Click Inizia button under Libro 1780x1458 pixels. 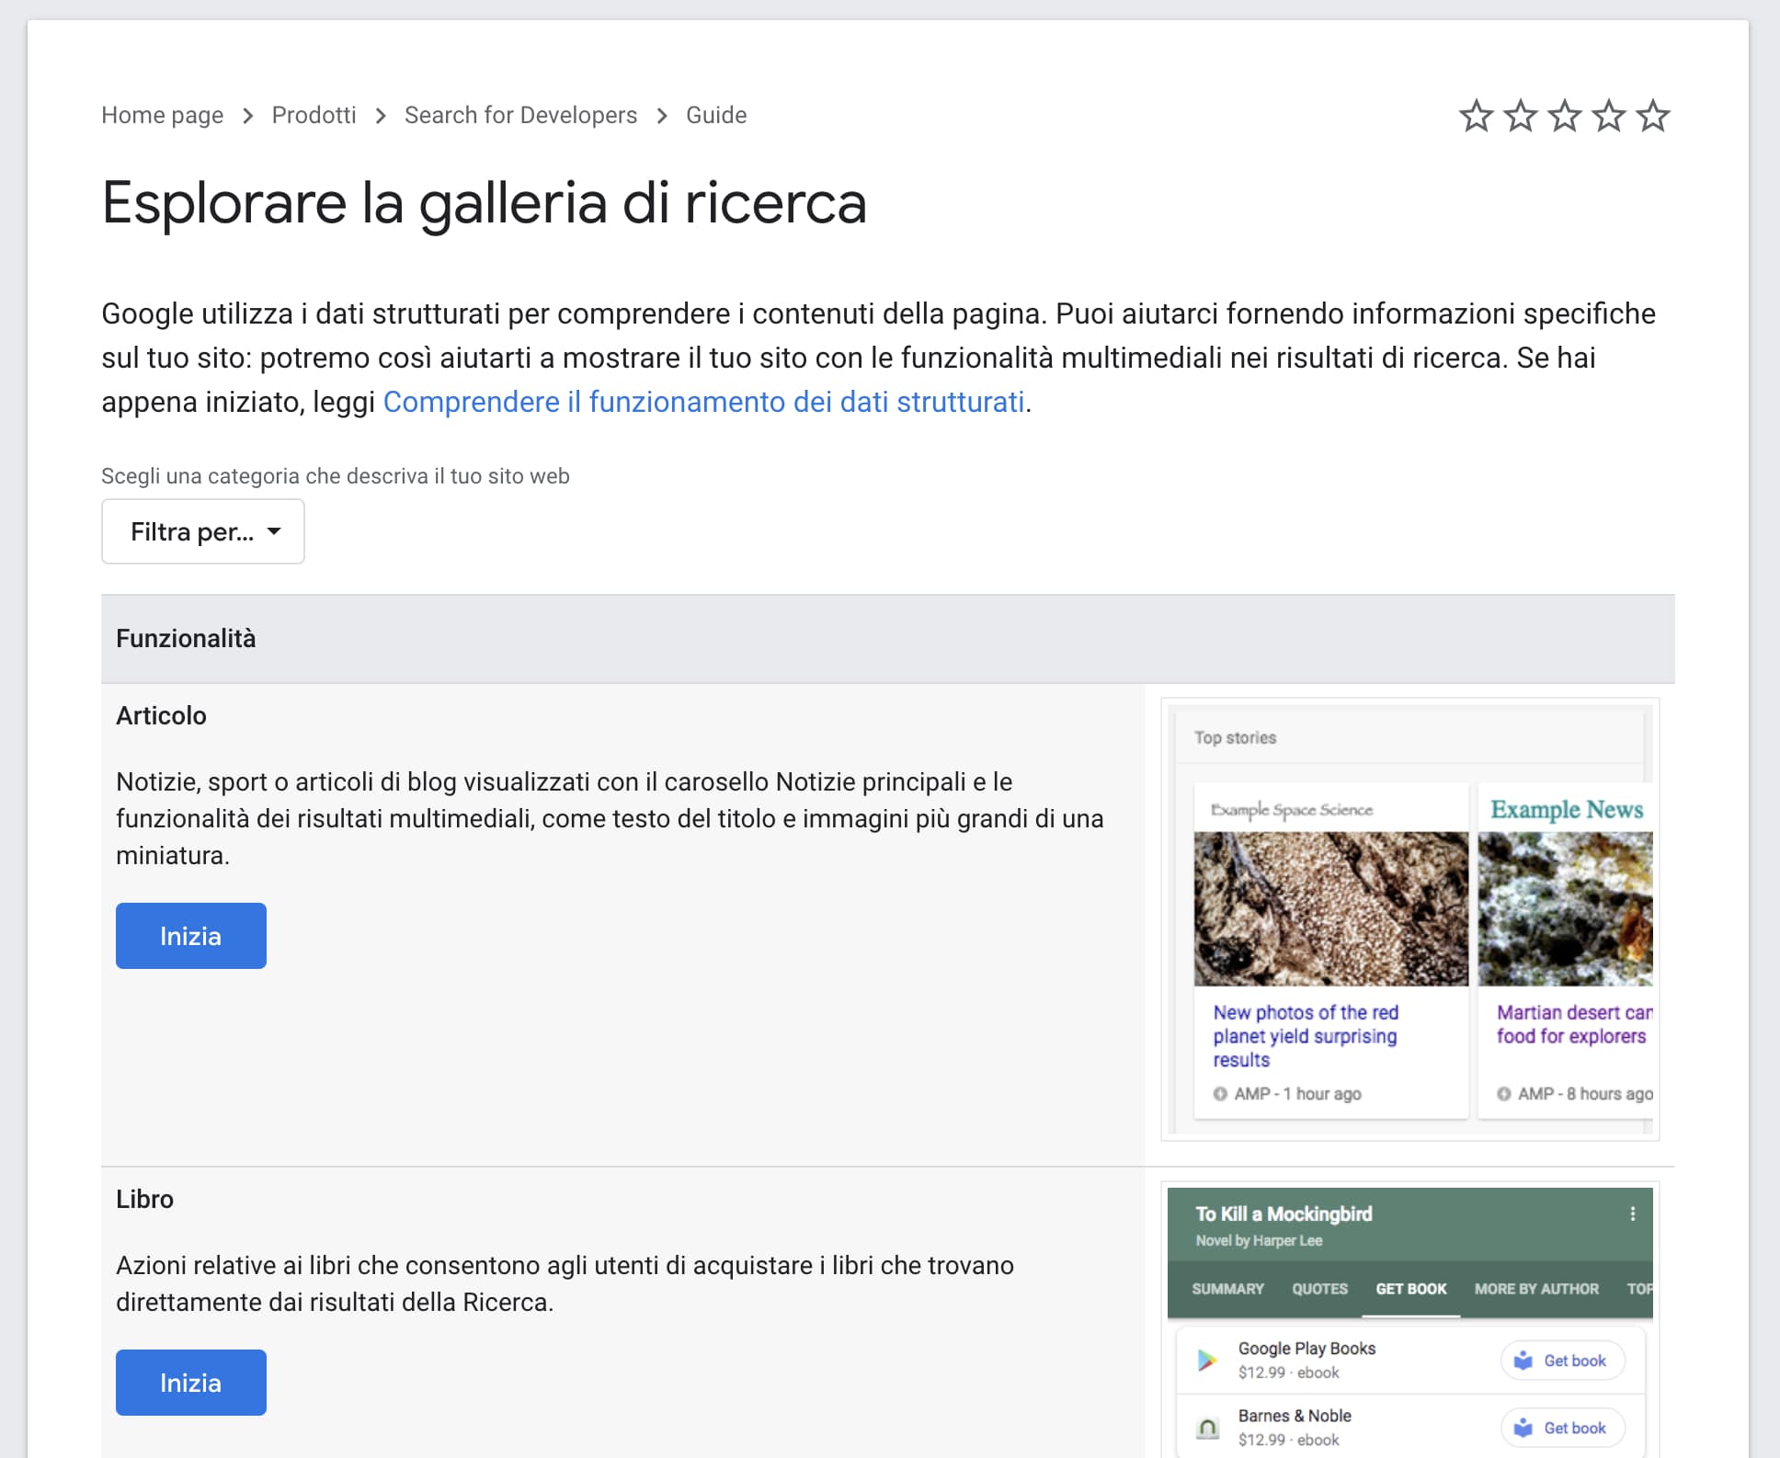click(x=191, y=1383)
